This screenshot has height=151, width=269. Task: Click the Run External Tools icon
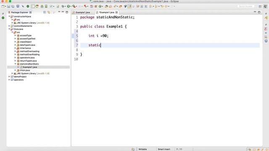click(x=74, y=6)
